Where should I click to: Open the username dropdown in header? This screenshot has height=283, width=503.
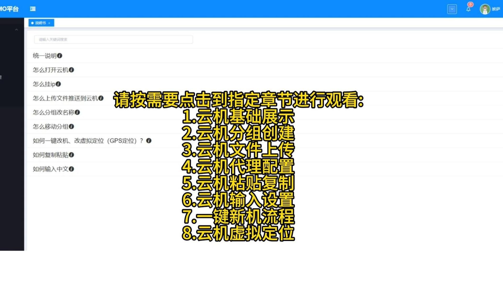496,9
